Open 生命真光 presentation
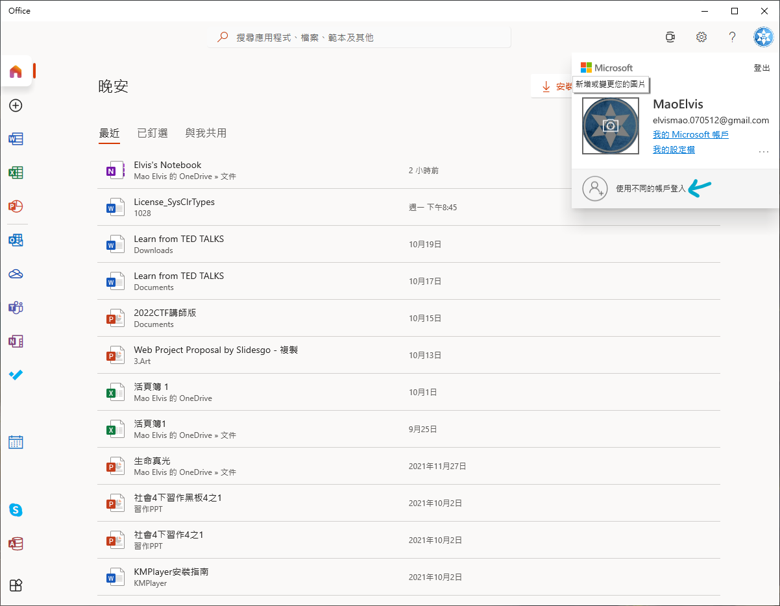The image size is (780, 606). click(x=409, y=466)
